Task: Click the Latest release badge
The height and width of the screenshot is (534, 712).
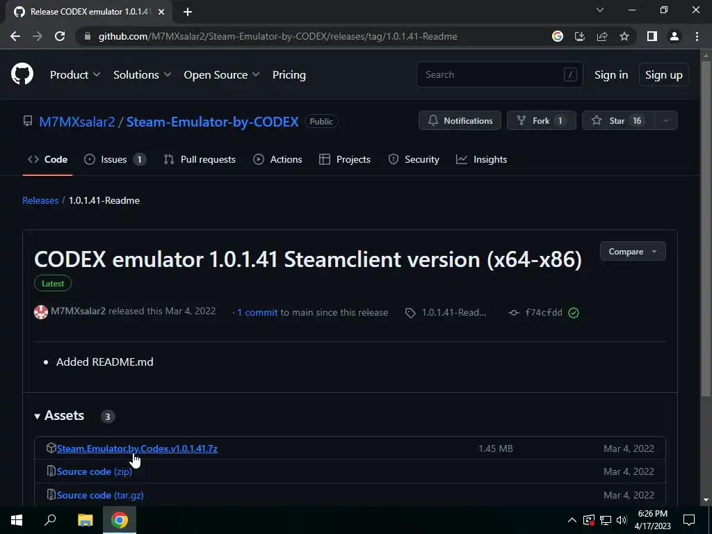Action: click(53, 284)
